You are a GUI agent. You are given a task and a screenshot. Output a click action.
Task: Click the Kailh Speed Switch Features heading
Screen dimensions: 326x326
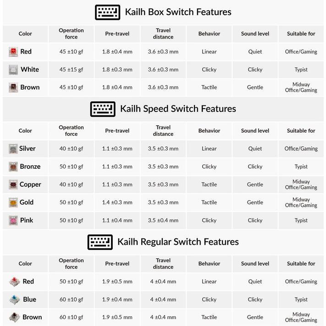tap(178, 109)
